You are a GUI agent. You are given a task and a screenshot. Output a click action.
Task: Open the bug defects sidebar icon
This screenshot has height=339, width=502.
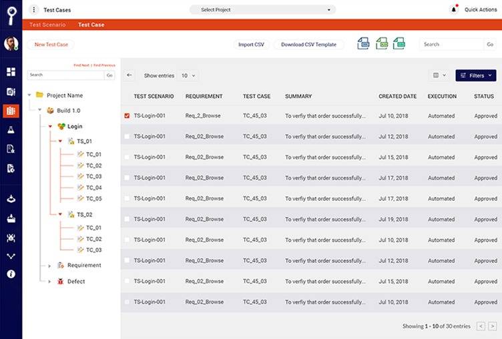[11, 238]
